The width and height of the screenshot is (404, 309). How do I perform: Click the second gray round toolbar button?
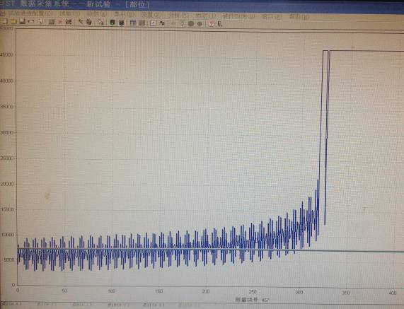tap(200, 24)
